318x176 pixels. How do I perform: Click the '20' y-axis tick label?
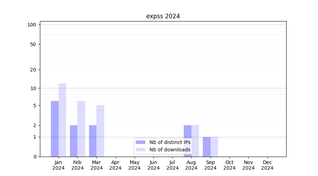33,70
